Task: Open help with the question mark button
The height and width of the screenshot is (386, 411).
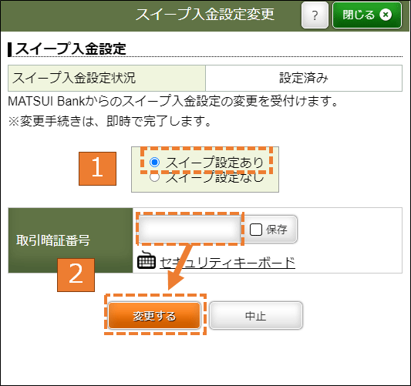Action: click(x=315, y=15)
